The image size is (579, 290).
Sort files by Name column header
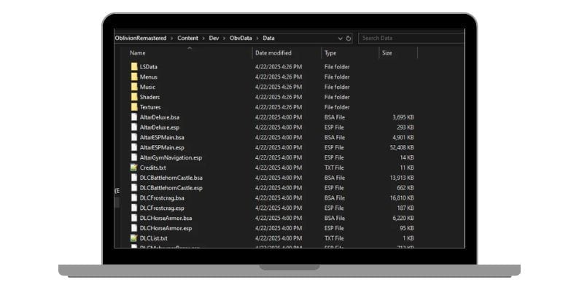coord(137,52)
